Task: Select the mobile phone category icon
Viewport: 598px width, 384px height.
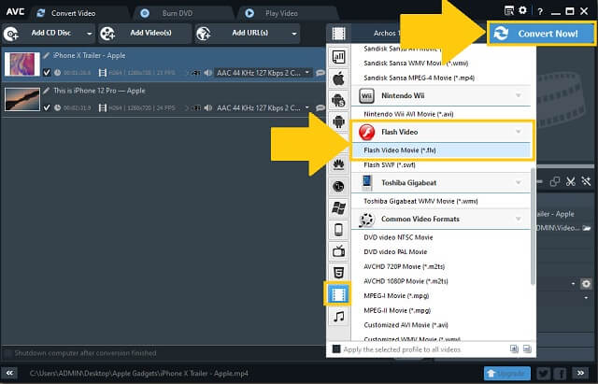Action: 338,230
